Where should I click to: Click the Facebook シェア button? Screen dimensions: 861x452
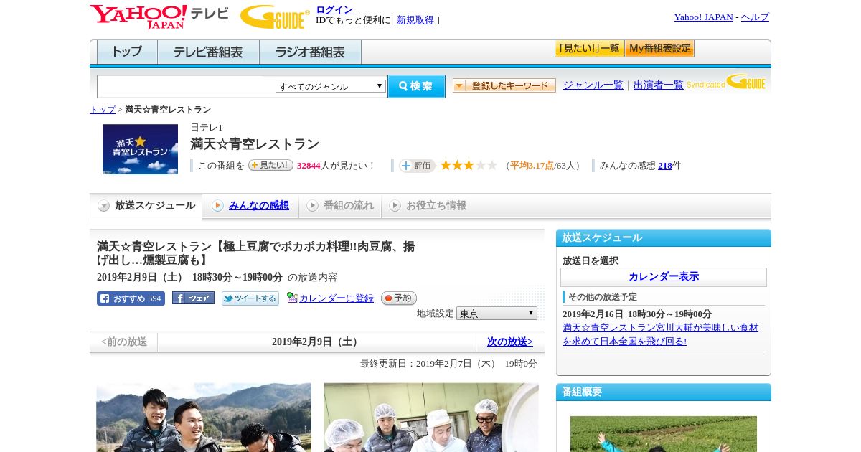(193, 298)
